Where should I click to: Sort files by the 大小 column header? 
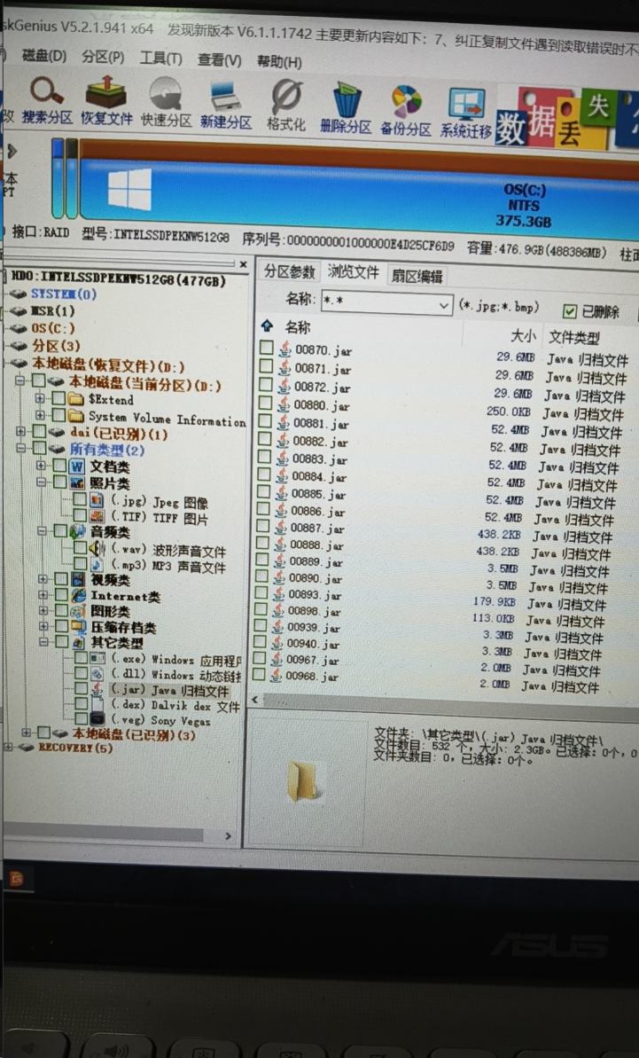click(523, 336)
